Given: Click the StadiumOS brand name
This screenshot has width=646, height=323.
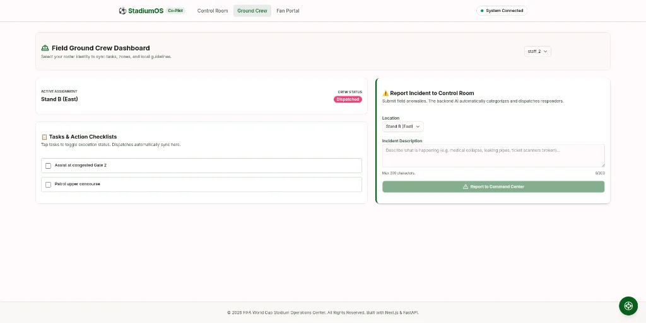Looking at the screenshot, I should pyautogui.click(x=146, y=11).
